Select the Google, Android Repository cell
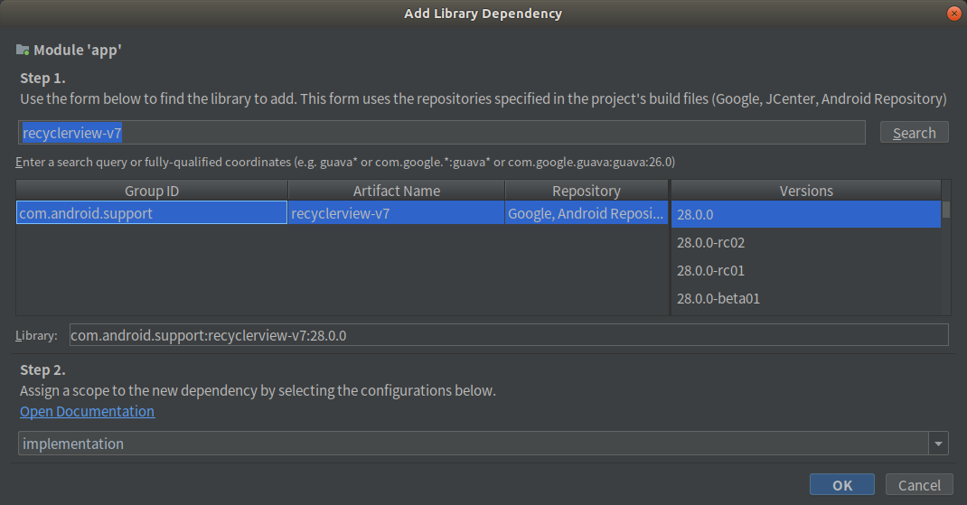 (x=586, y=212)
